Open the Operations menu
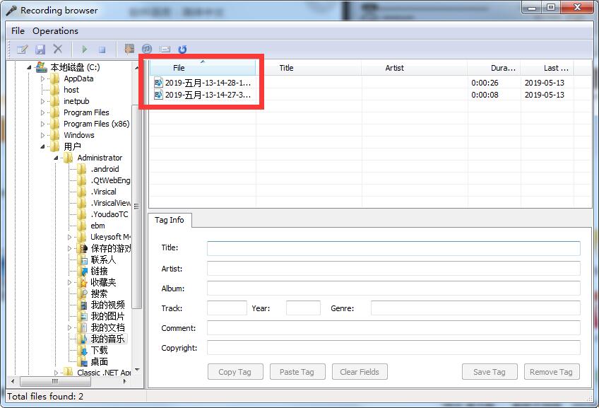 click(x=55, y=30)
